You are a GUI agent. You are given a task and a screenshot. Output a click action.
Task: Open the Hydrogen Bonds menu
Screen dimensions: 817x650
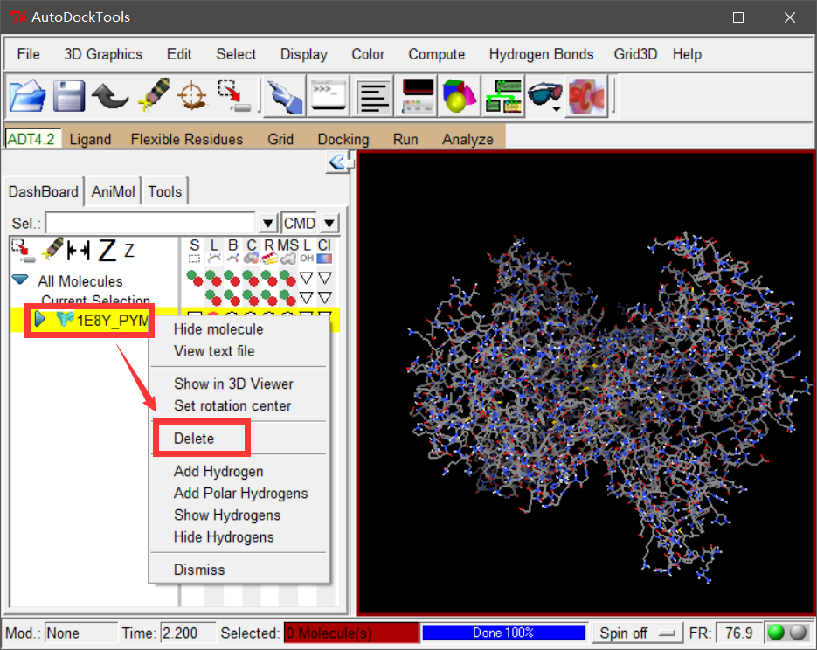point(541,54)
